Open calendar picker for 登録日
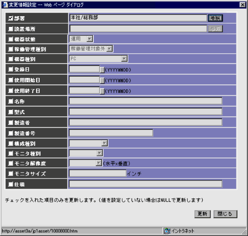 point(102,69)
